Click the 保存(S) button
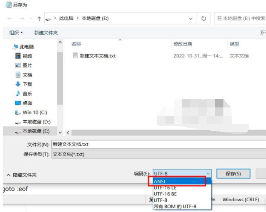Viewport: 266px width, 212px height. (233, 174)
